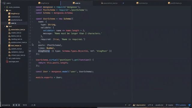Open validation_test.js in the tree
The width and height of the screenshot is (192, 108).
point(17,52)
